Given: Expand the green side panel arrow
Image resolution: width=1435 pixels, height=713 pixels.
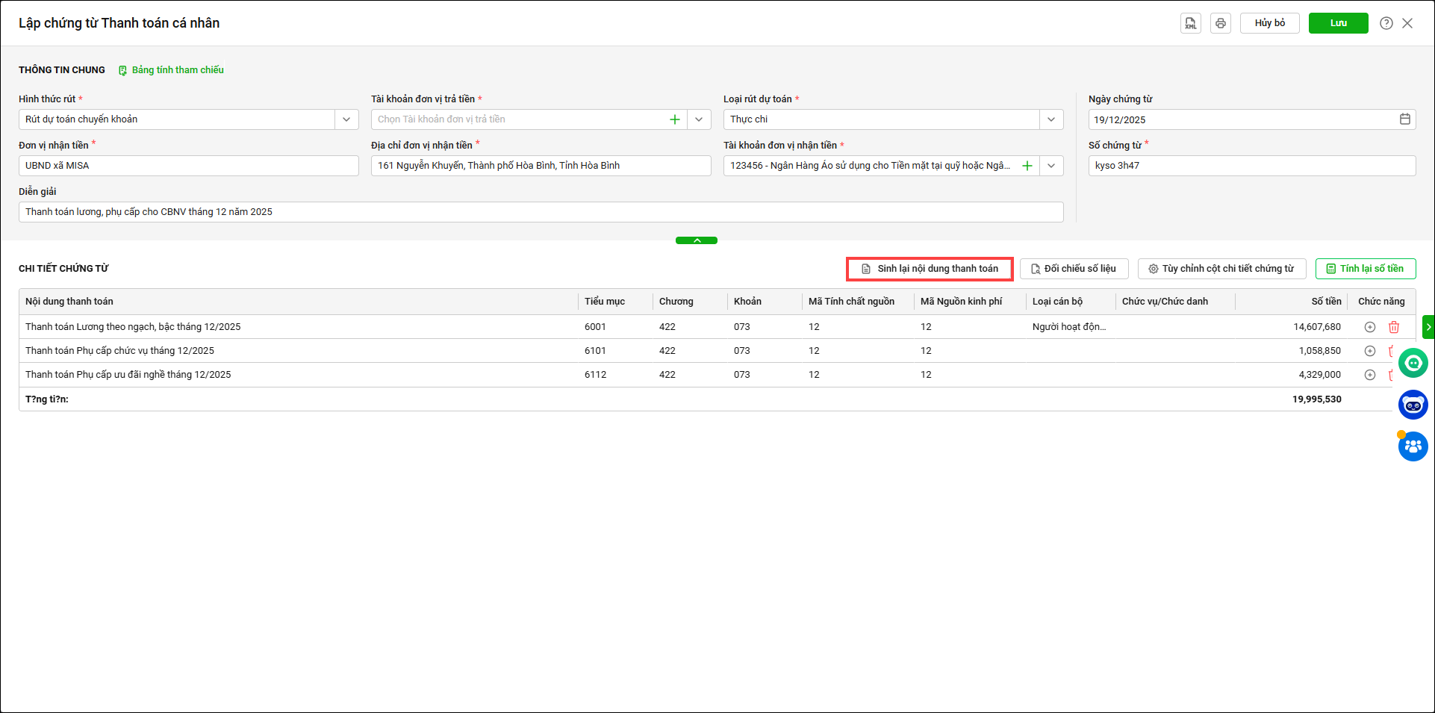Looking at the screenshot, I should click(1428, 327).
